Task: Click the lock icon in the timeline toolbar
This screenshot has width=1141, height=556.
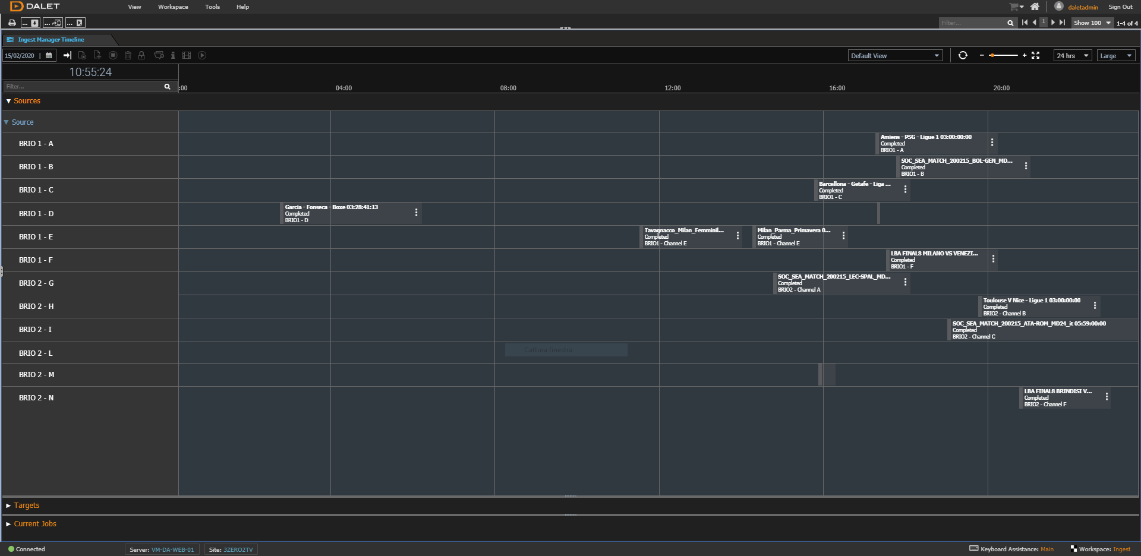Action: [x=141, y=55]
